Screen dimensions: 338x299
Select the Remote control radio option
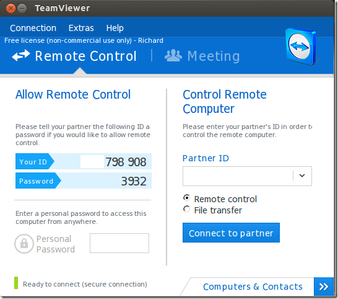tap(187, 198)
